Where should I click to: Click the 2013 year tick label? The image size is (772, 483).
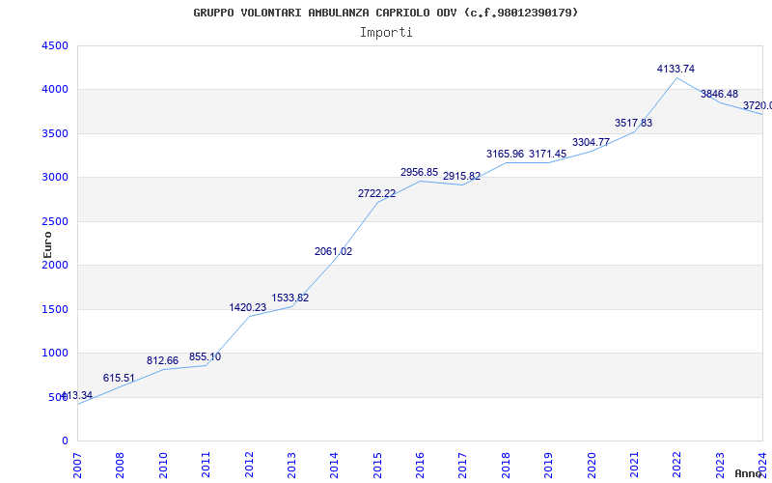tap(291, 465)
